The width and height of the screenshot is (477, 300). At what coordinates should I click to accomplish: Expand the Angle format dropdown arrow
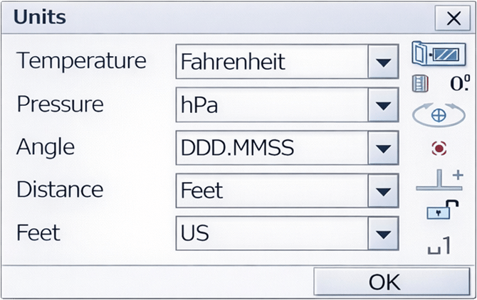point(383,148)
